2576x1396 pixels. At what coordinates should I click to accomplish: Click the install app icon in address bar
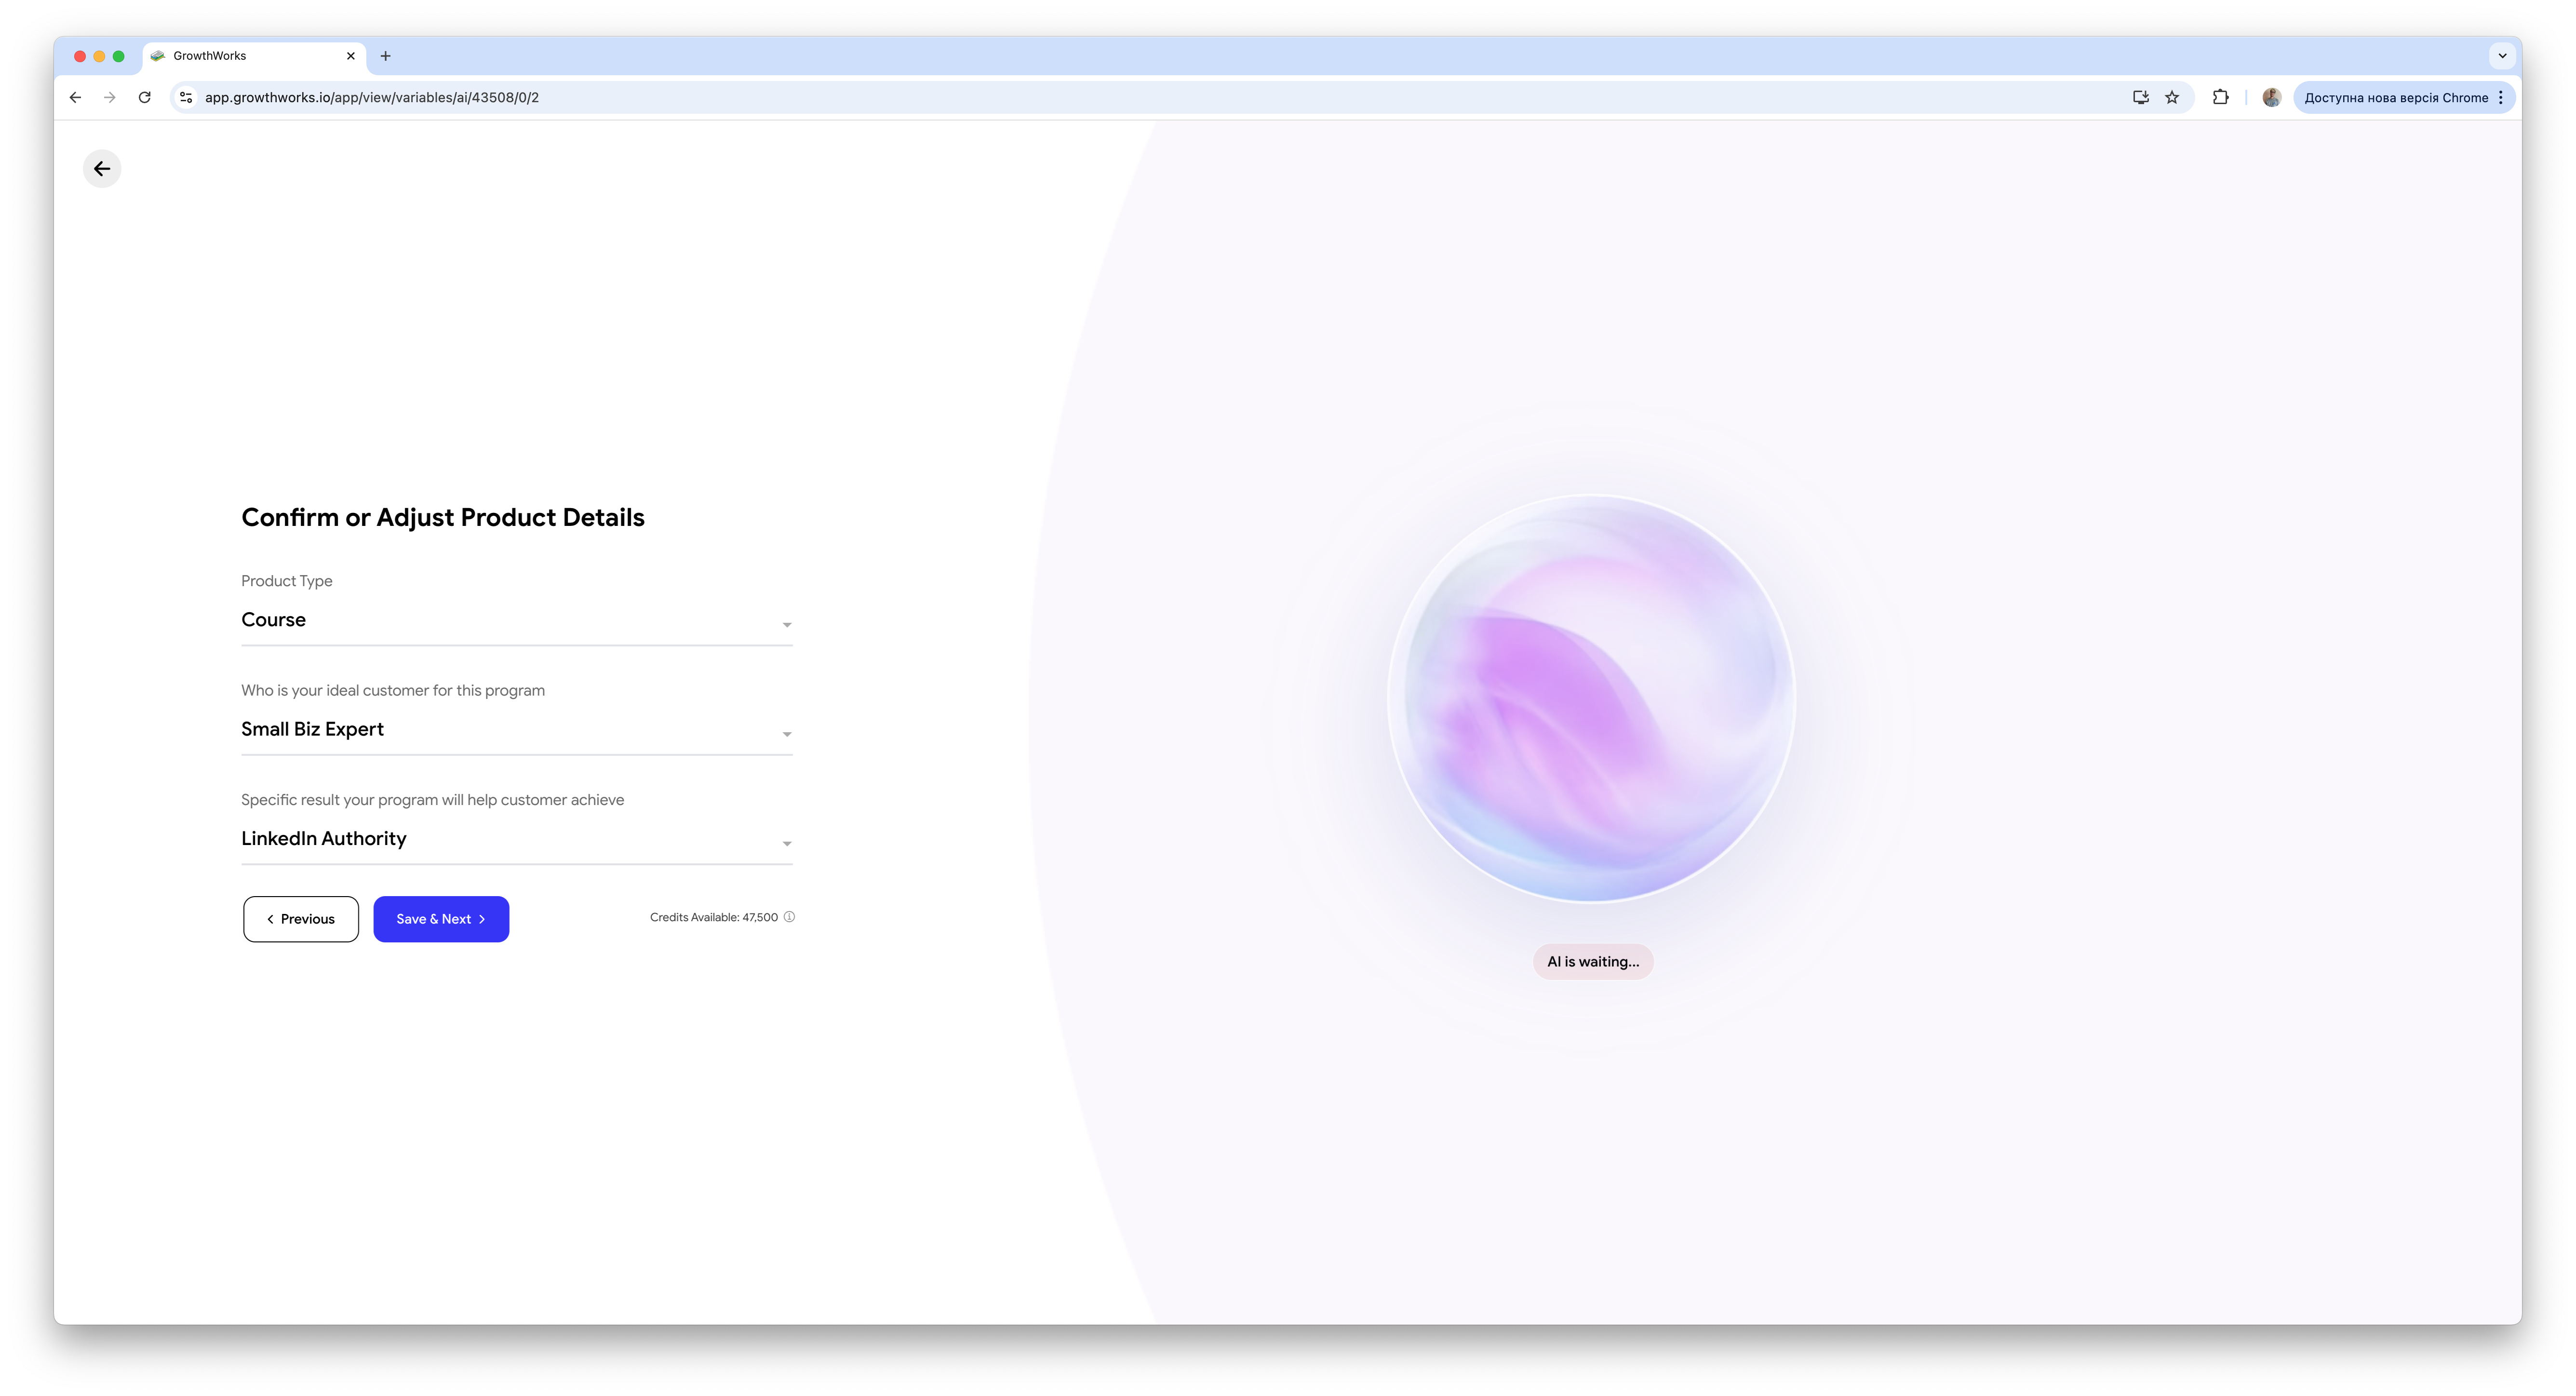[x=2140, y=97]
